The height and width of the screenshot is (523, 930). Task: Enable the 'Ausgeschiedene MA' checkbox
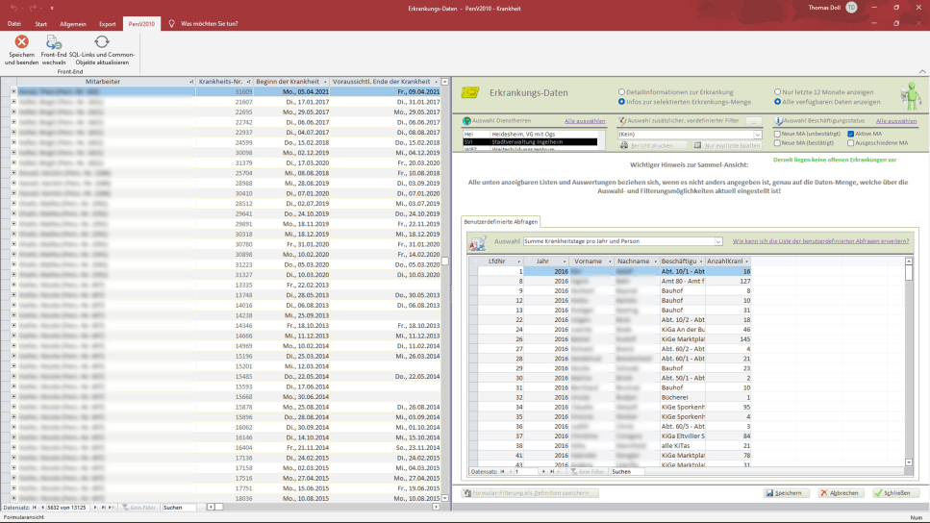850,144
